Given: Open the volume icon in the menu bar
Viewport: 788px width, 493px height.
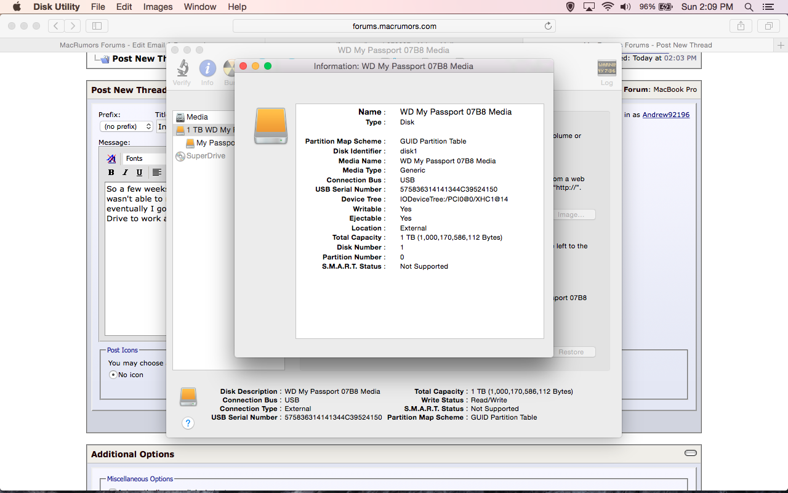Looking at the screenshot, I should point(625,7).
